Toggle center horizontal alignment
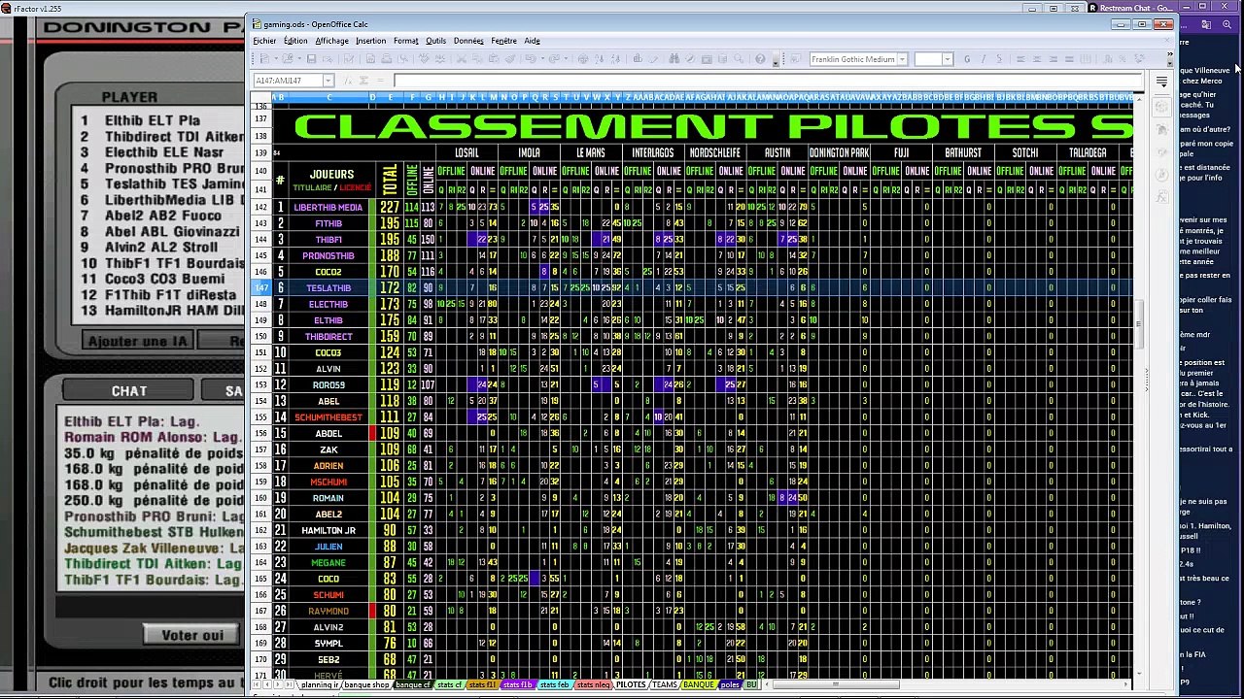 tap(1037, 59)
